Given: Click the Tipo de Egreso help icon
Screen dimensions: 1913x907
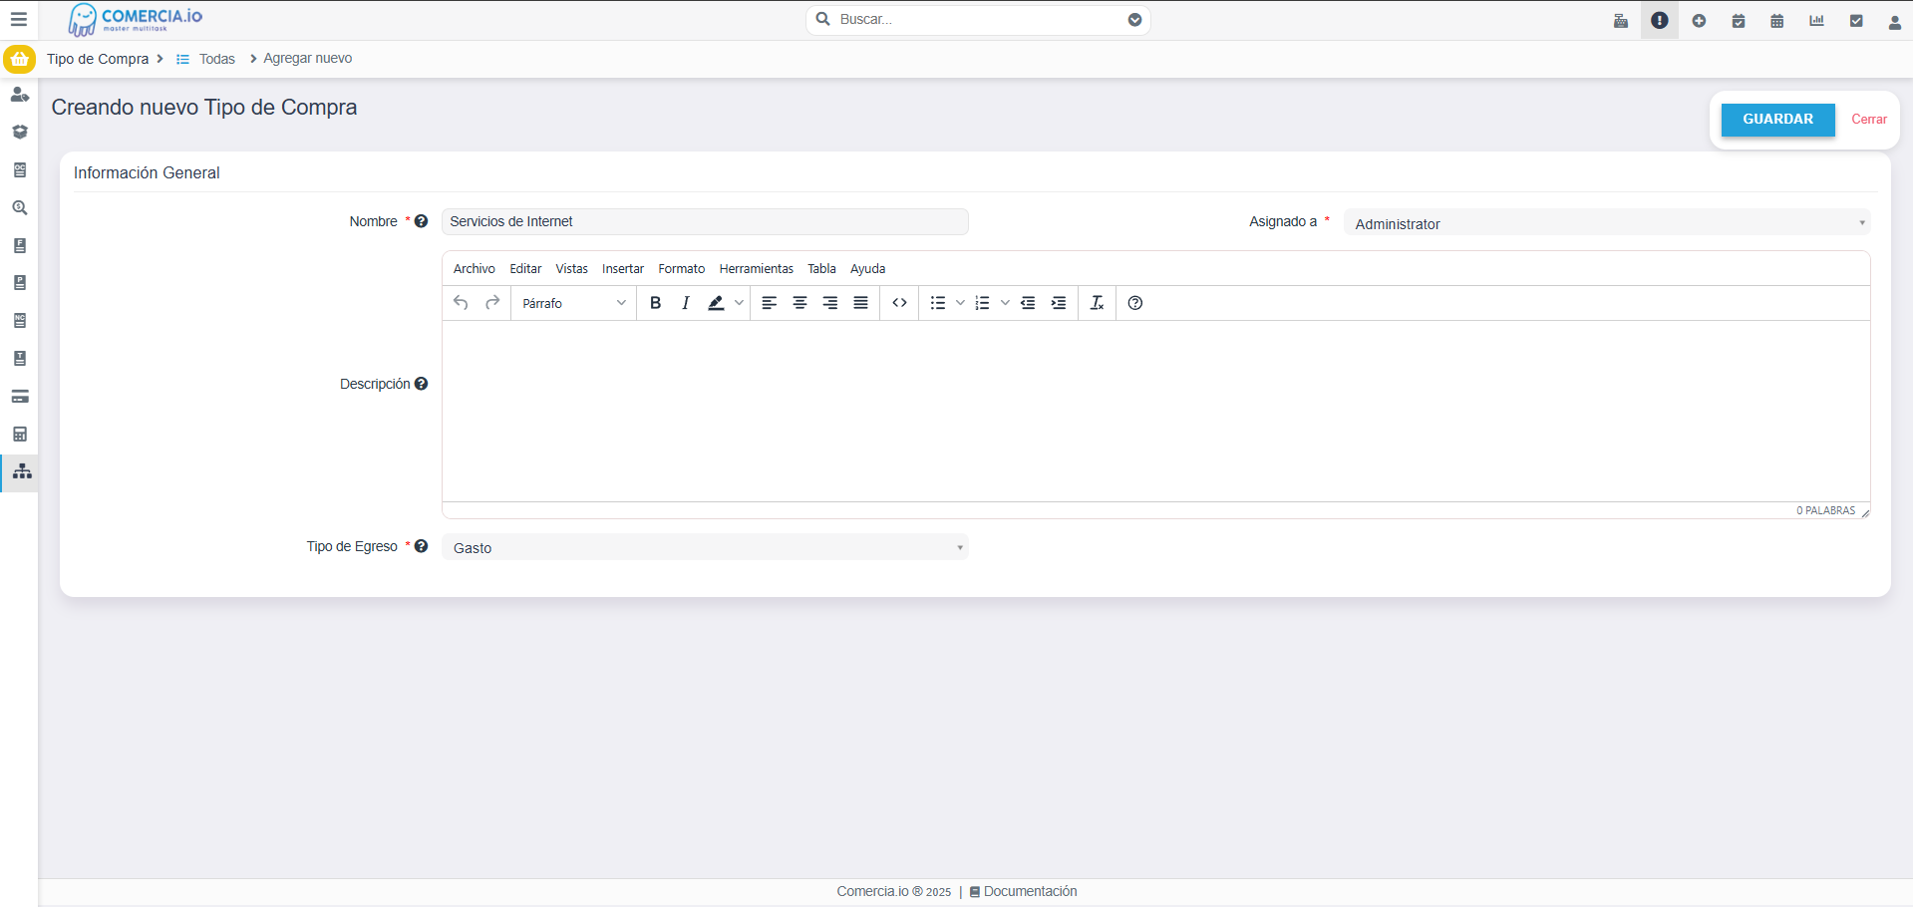Looking at the screenshot, I should point(421,546).
